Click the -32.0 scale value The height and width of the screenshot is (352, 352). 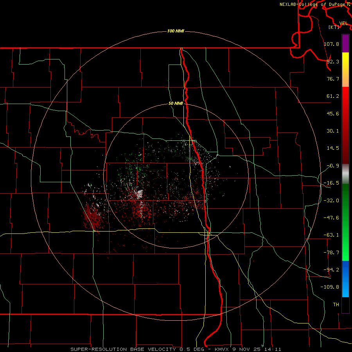tap(331, 201)
